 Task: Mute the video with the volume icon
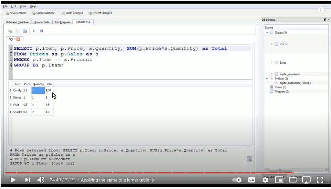coord(40,180)
